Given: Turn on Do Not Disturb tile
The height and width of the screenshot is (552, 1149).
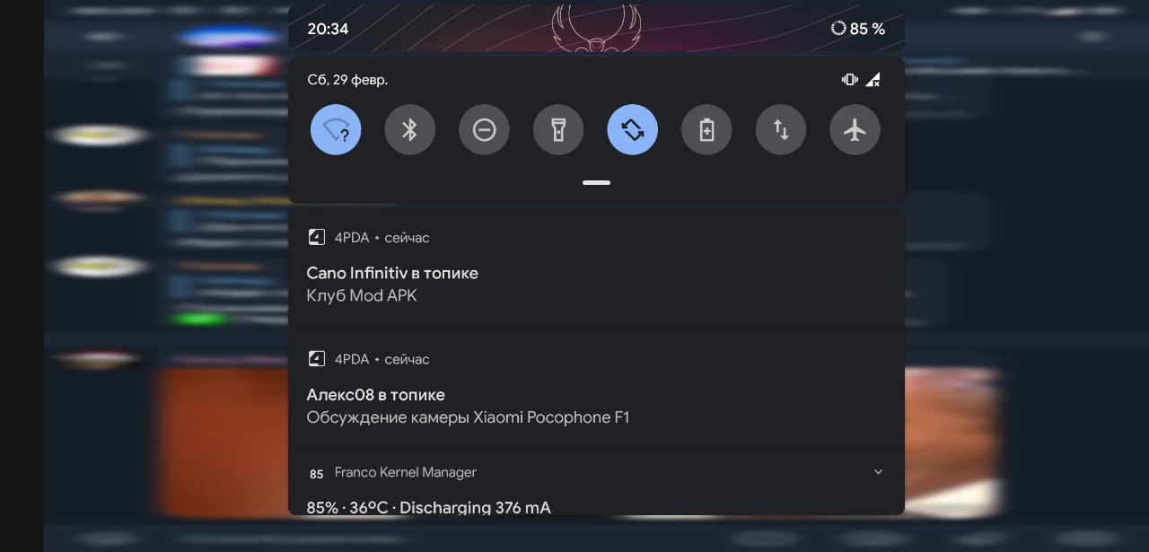Looking at the screenshot, I should 484,130.
